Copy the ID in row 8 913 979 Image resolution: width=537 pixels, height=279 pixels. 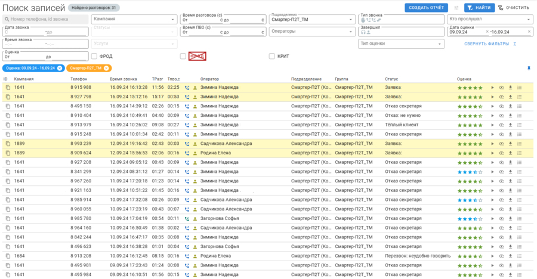8,125
